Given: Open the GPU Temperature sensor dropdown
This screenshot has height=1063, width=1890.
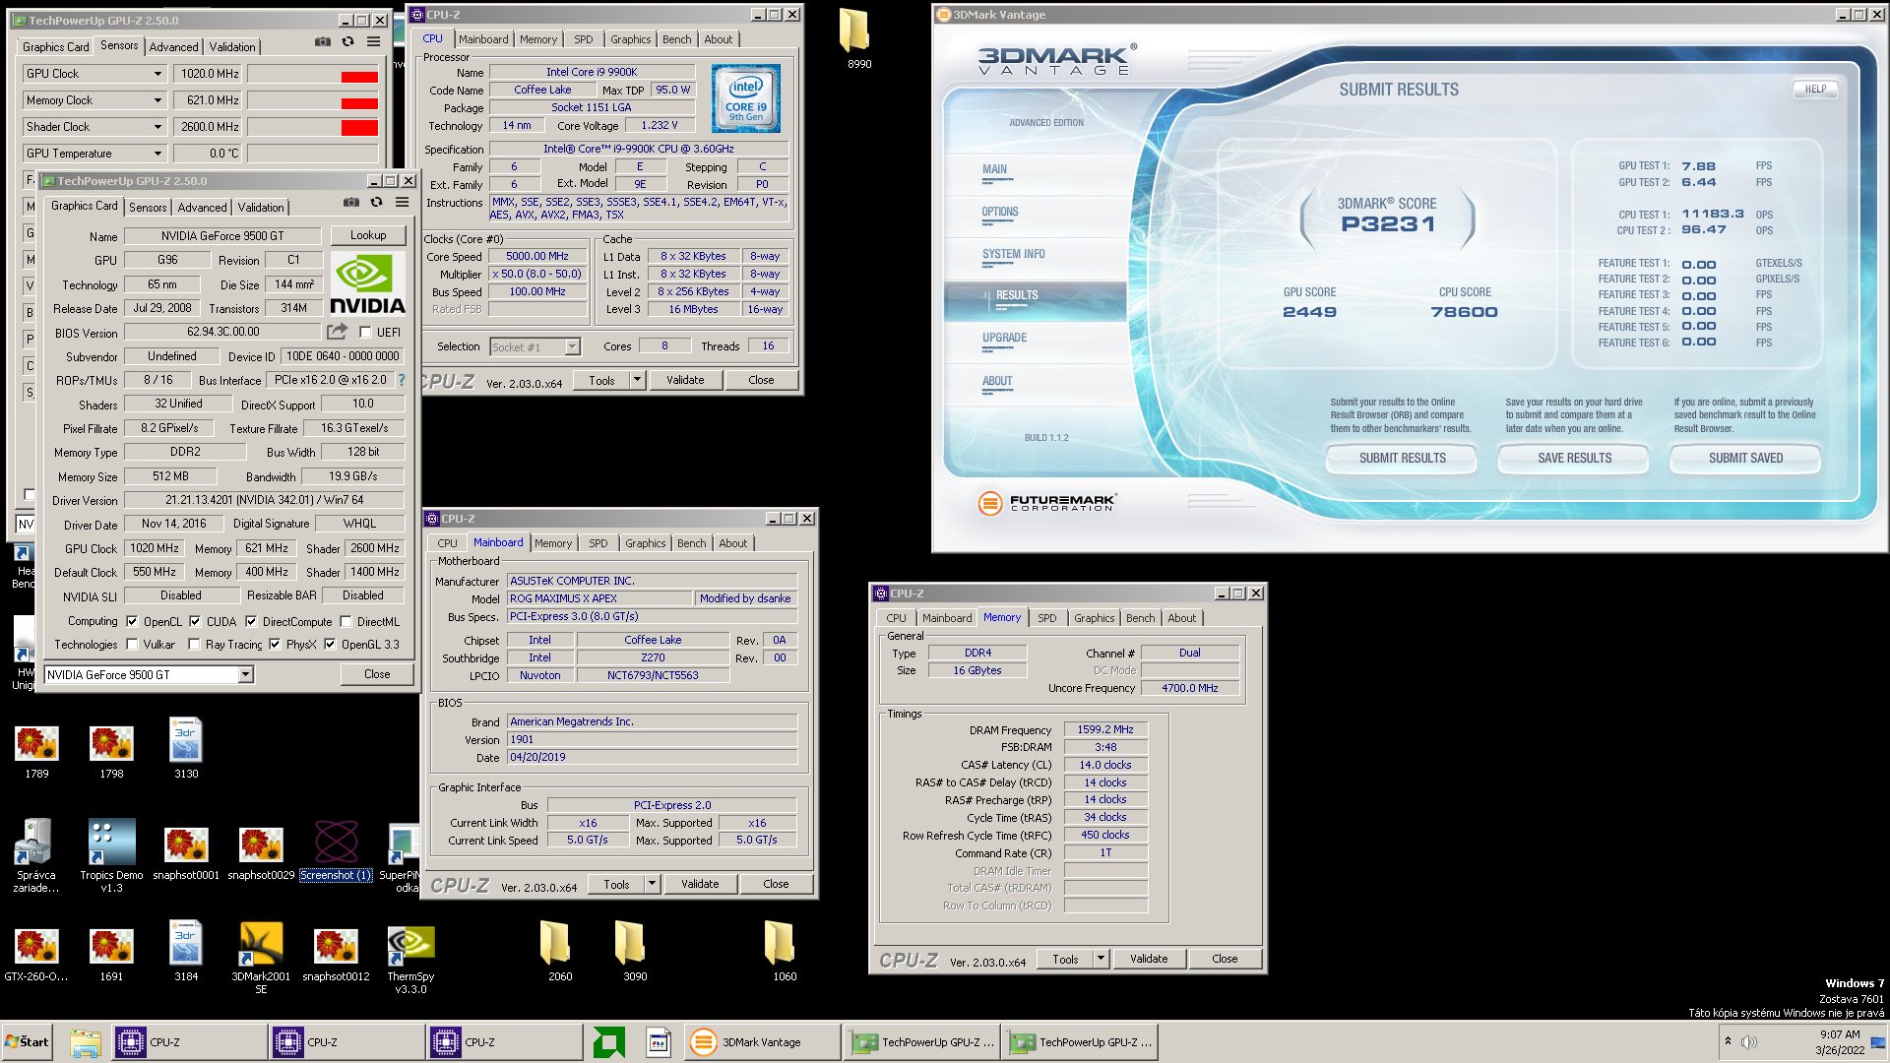Looking at the screenshot, I should [157, 154].
